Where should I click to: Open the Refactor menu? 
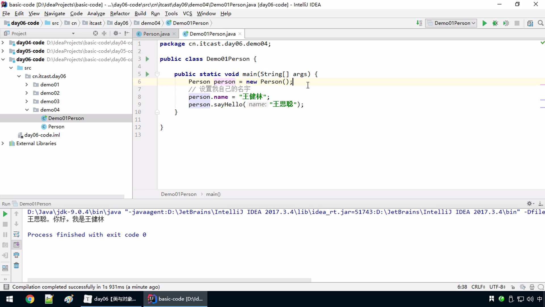coord(120,13)
